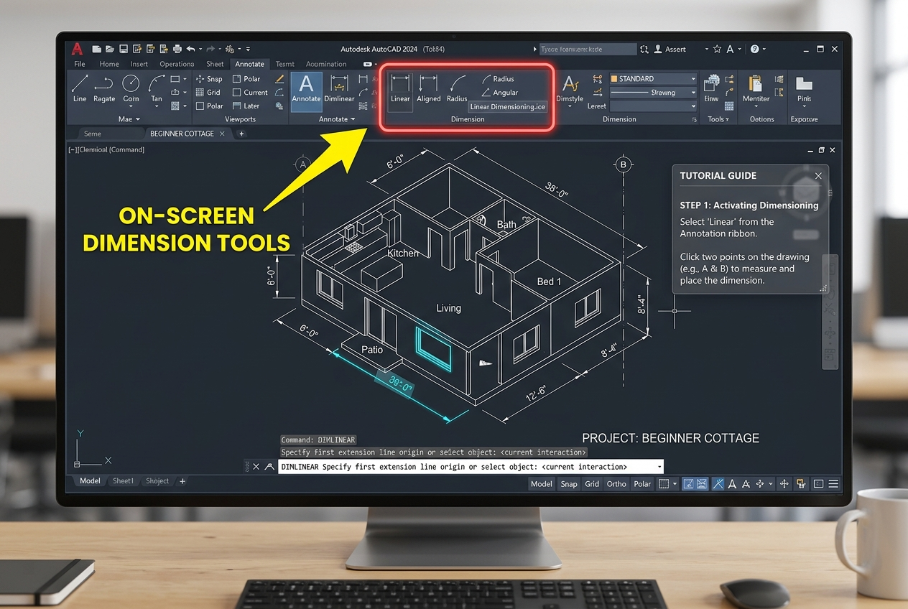Toggle the Polar checkbox above Current
The height and width of the screenshot is (609, 908).
246,79
